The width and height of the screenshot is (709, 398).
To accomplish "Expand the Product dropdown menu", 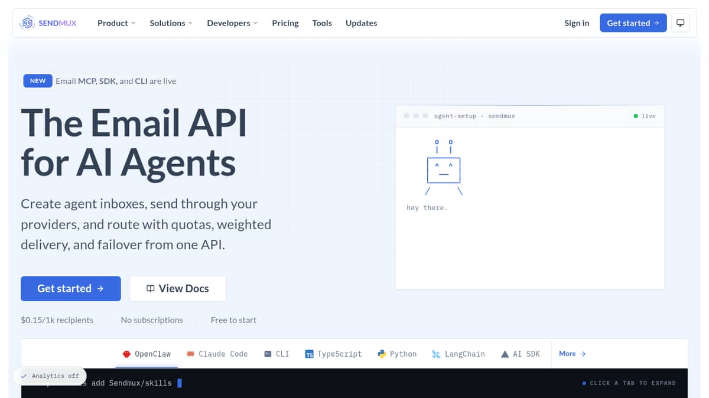I will click(116, 23).
